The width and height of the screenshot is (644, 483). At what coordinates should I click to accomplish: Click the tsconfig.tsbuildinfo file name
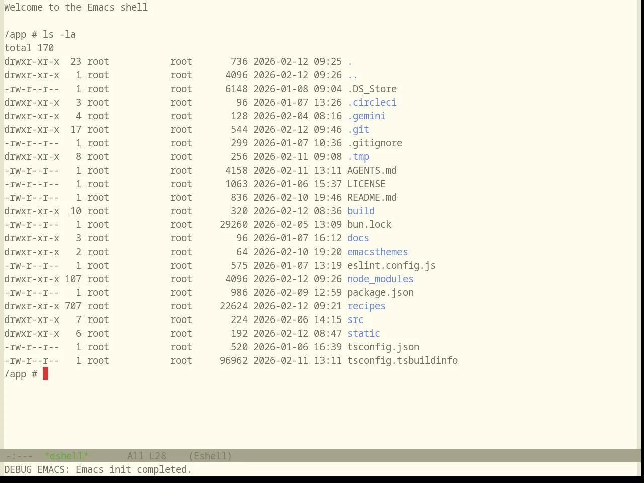coord(403,360)
